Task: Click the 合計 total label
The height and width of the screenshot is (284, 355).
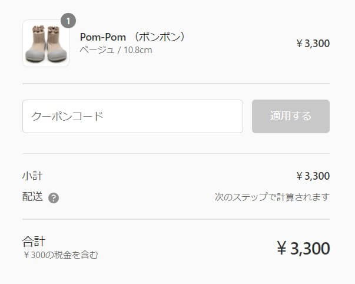Action: [34, 242]
